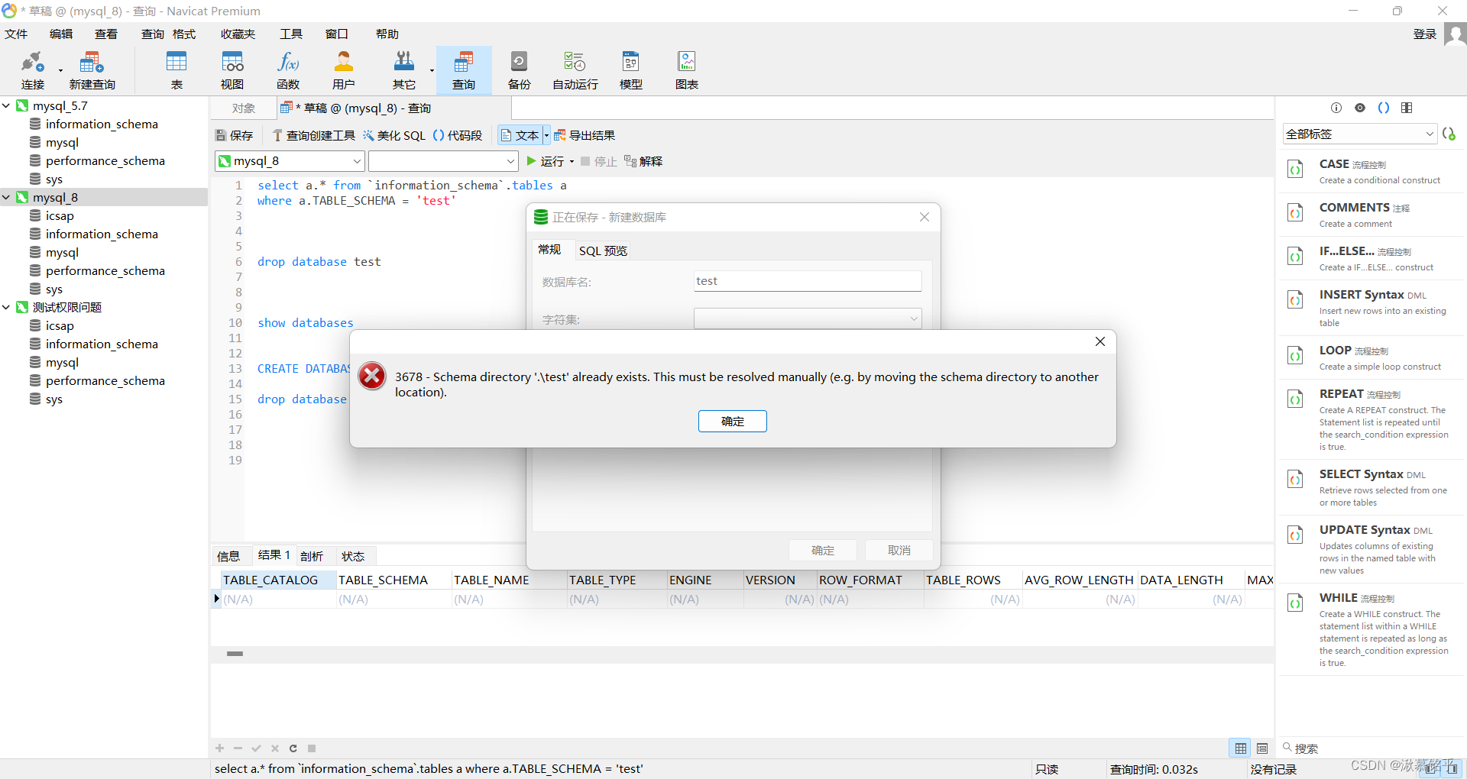Click the refresh icon under result grid
The height and width of the screenshot is (779, 1467).
[x=293, y=748]
